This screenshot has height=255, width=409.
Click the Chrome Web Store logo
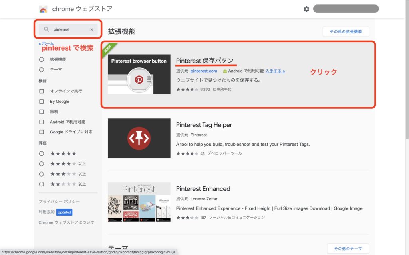(x=43, y=9)
